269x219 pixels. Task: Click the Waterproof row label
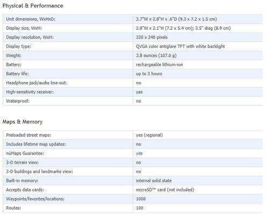(18, 101)
